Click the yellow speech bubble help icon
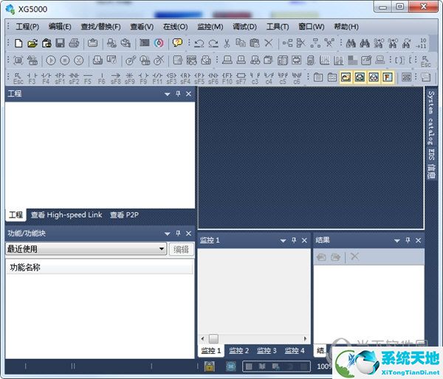443x379 pixels. [177, 44]
